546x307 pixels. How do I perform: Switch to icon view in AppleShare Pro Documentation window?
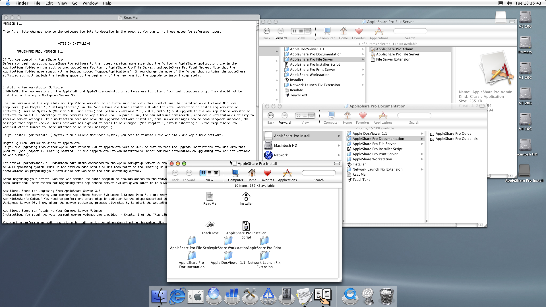point(298,115)
